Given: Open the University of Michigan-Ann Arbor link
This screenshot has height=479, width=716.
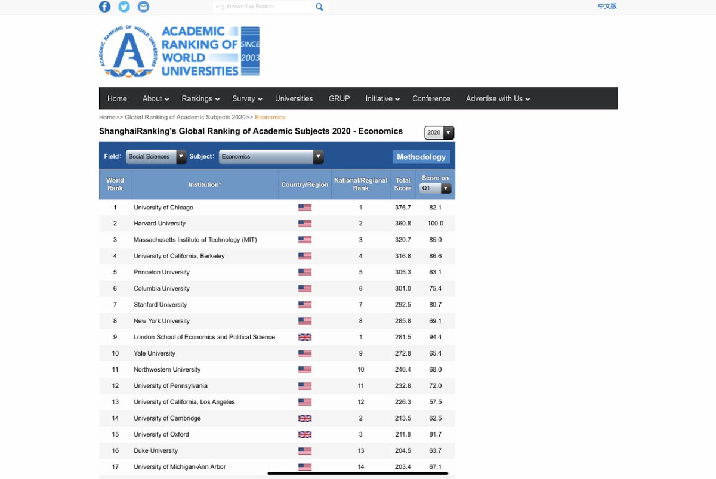Looking at the screenshot, I should [x=180, y=466].
